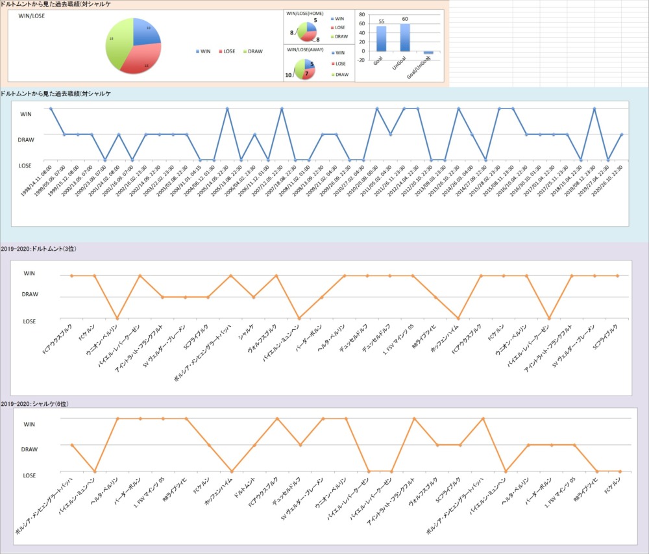The image size is (649, 554).
Task: Click the heading "2019-2020:ドルトムント(3位)"
Action: coord(38,249)
